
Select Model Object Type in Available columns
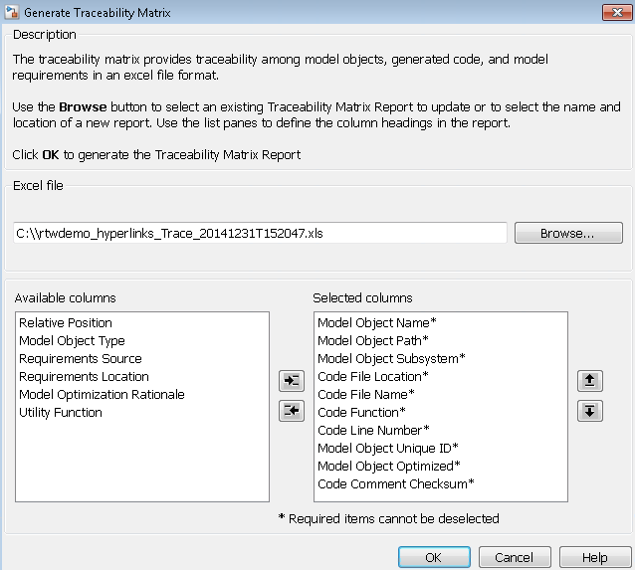click(x=72, y=340)
